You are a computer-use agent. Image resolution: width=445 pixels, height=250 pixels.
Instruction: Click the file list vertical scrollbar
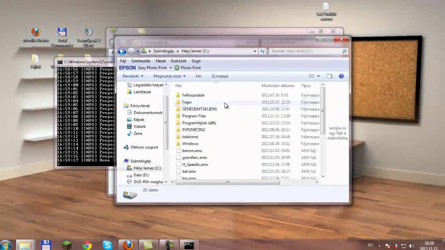coord(323,110)
